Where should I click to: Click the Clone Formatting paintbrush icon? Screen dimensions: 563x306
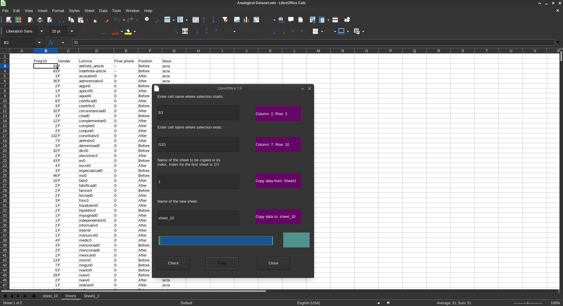point(95,20)
